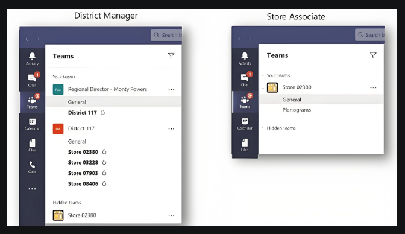The height and width of the screenshot is (234, 405).
Task: Open more options for hidden Store 02380 team
Action: tap(171, 215)
